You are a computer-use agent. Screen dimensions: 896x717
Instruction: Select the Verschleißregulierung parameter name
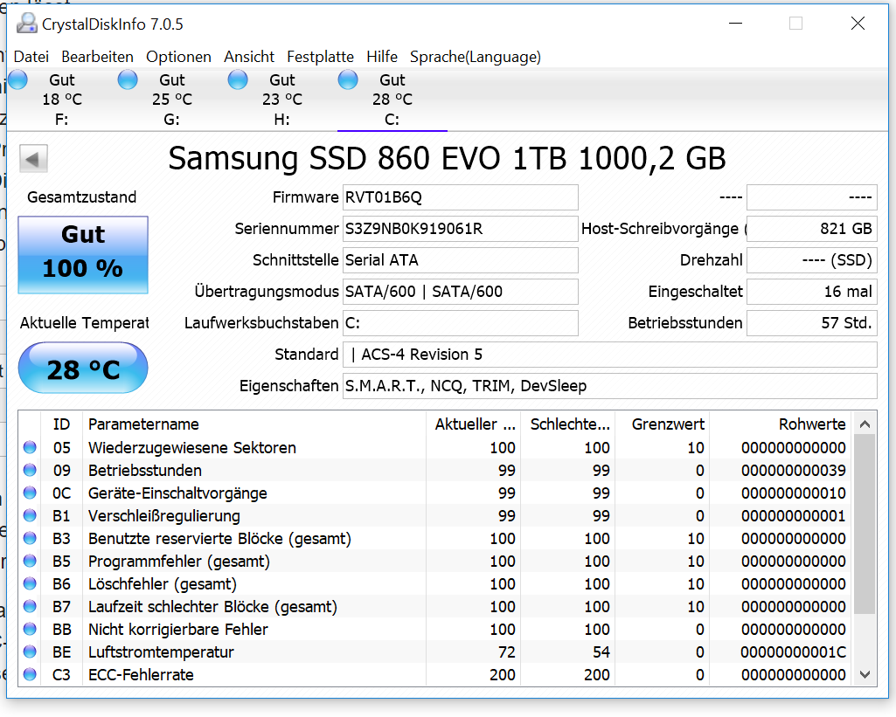coord(164,516)
